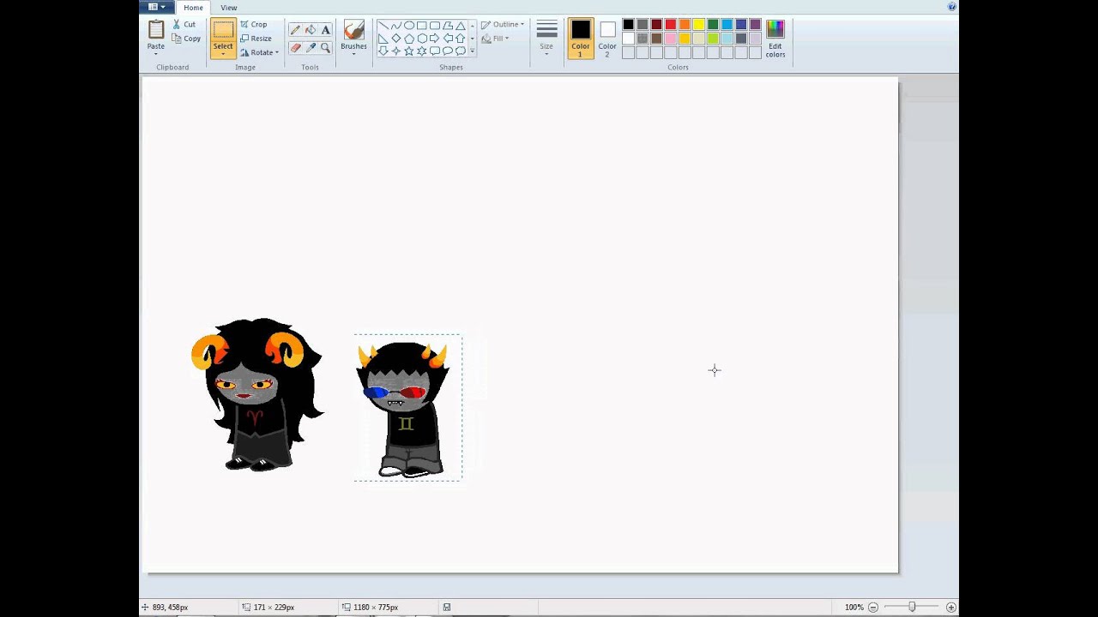Pick the pink rose color swatch
Image resolution: width=1098 pixels, height=617 pixels.
pos(671,39)
